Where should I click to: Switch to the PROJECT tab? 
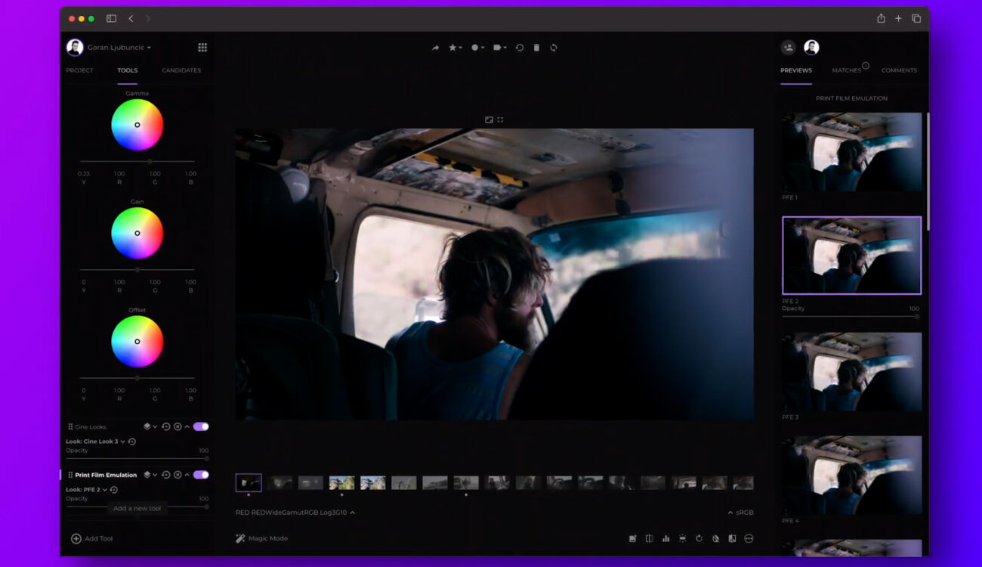(79, 70)
